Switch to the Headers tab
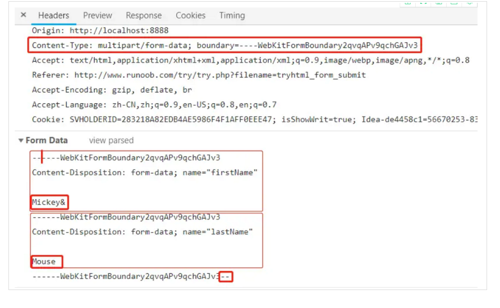The height and width of the screenshot is (308, 500). coord(53,15)
